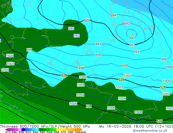Click the 990 label with white background
The height and width of the screenshot is (133, 173).
coord(71,28)
